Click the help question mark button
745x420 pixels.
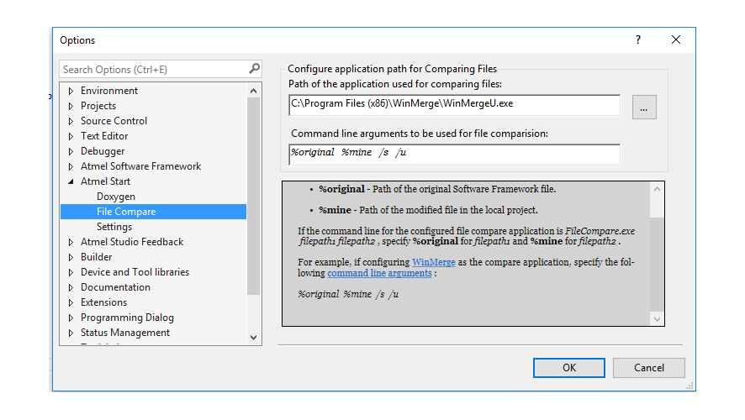click(x=638, y=39)
